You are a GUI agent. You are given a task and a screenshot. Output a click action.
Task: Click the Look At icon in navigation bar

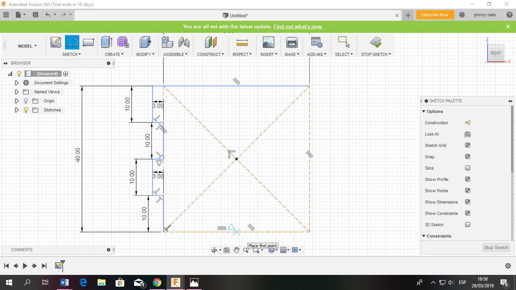point(227,250)
